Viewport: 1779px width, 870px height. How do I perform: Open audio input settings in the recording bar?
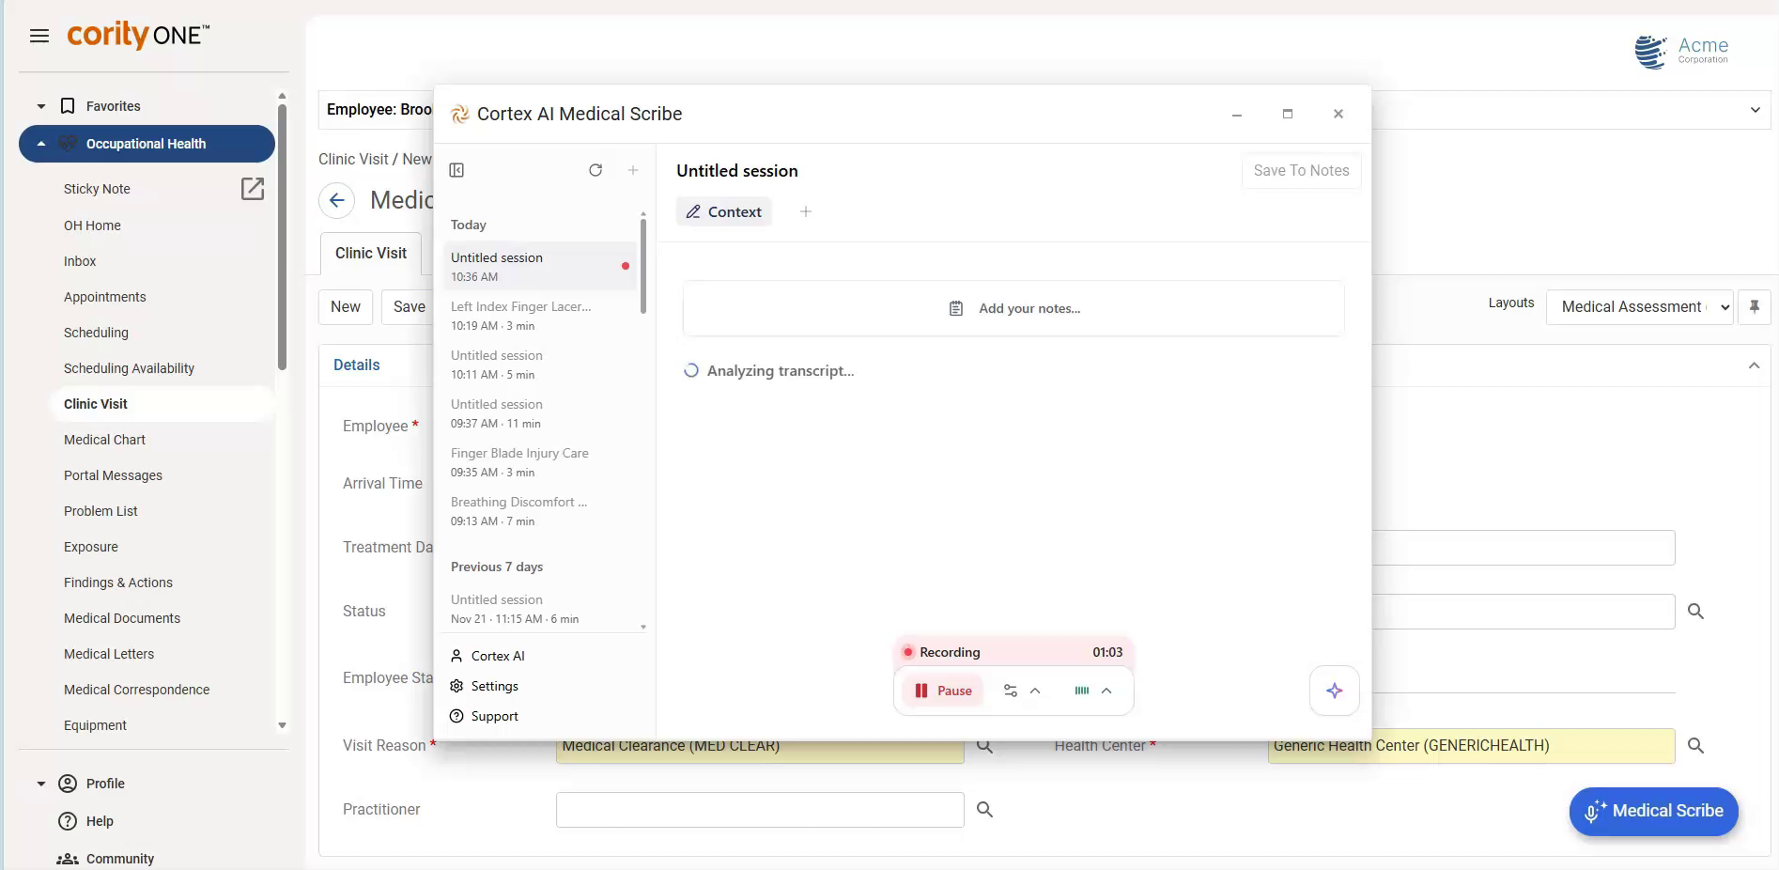1011,691
